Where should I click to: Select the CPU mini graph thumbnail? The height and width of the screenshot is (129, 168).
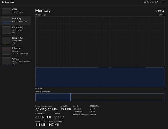click(6, 11)
